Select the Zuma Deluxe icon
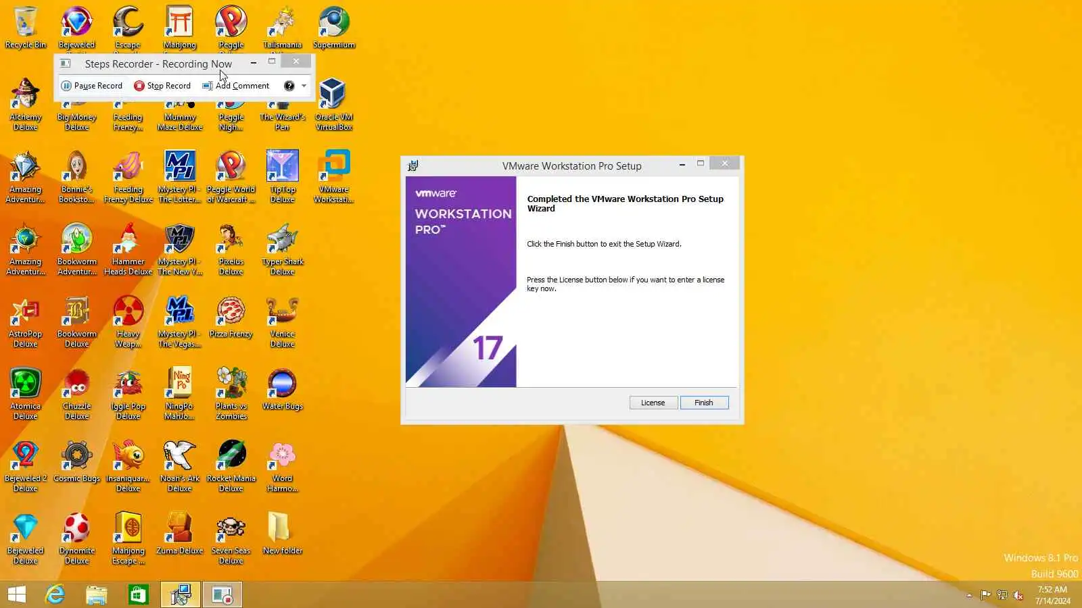 (x=180, y=533)
